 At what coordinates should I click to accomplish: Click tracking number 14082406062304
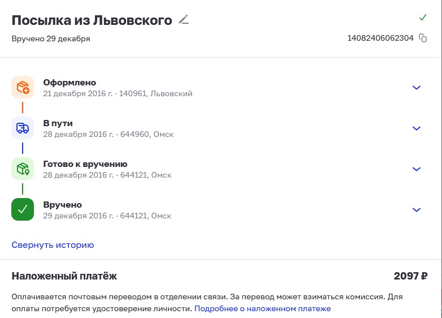[380, 38]
